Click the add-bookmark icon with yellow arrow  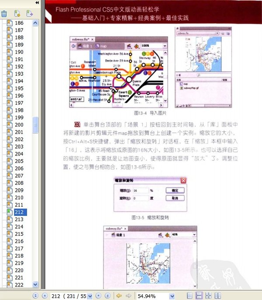[17, 14]
